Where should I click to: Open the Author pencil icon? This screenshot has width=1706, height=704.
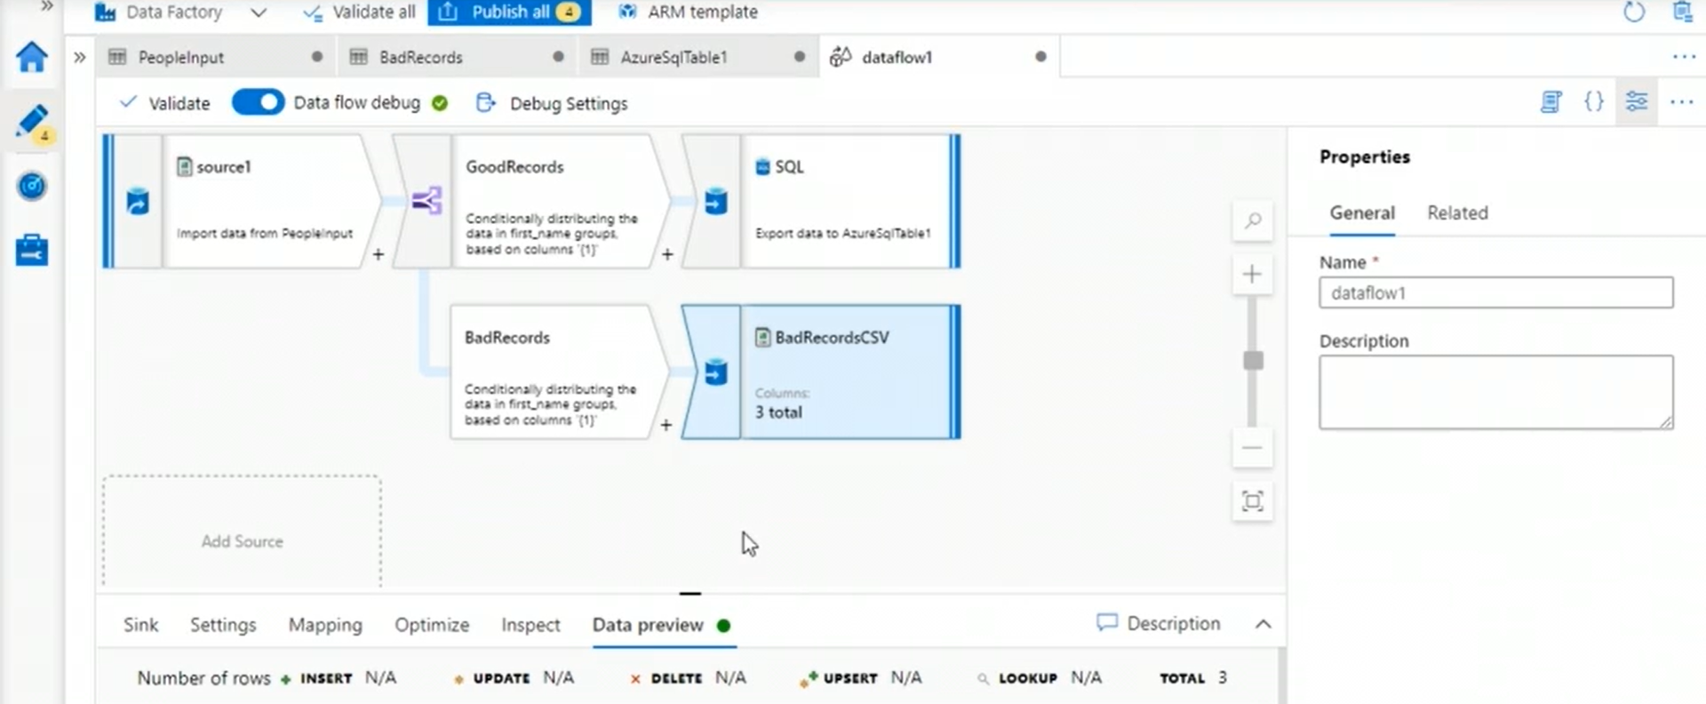(x=32, y=122)
